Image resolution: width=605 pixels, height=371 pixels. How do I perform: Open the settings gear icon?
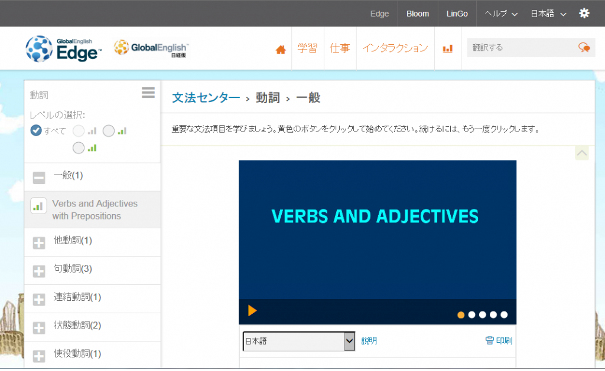coord(584,14)
